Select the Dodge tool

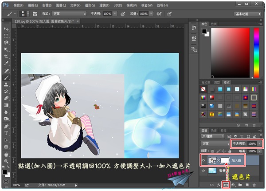click(x=6, y=119)
